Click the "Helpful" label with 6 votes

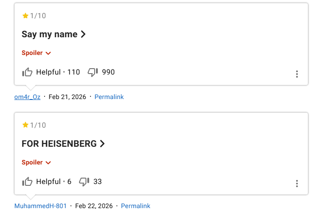48,182
